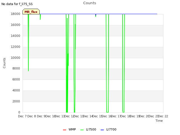Toggle the LI7700 legend entry
180x135 pixels.
pos(109,129)
